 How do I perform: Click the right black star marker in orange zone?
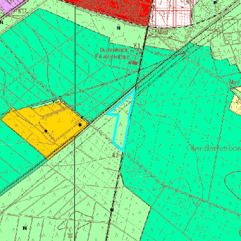coord(80,125)
